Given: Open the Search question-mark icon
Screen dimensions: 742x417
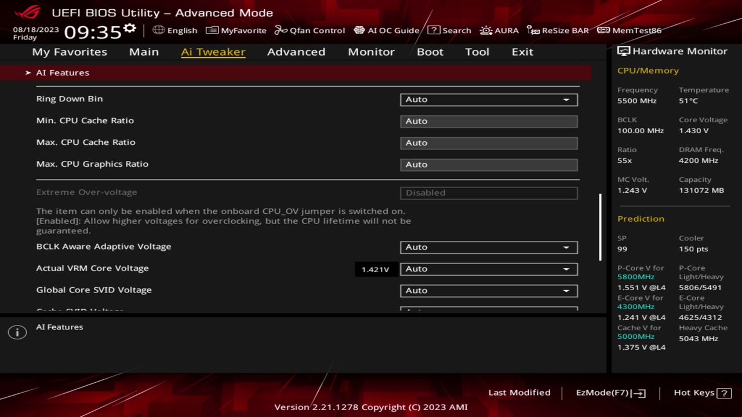Looking at the screenshot, I should click(x=434, y=30).
